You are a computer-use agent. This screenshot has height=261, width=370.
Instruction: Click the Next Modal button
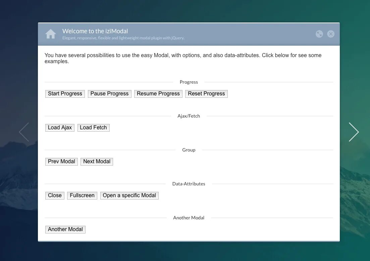click(x=97, y=162)
